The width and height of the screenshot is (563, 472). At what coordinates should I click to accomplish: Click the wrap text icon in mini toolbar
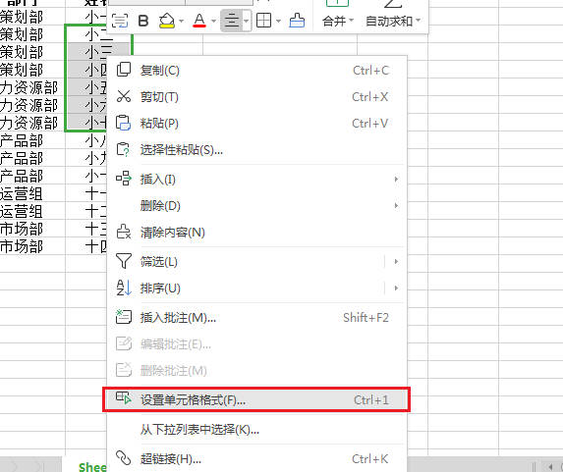tap(120, 21)
